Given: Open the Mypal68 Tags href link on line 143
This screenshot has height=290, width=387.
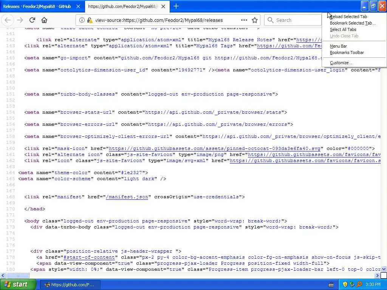Looking at the screenshot, I should coord(289,46).
